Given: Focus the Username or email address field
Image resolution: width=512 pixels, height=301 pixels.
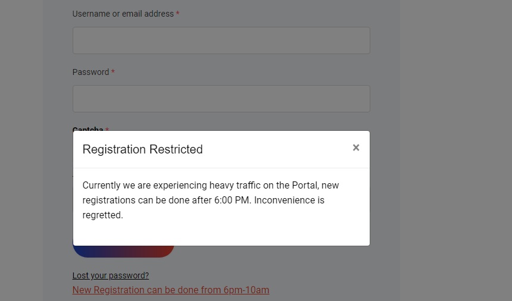Looking at the screenshot, I should (x=221, y=40).
